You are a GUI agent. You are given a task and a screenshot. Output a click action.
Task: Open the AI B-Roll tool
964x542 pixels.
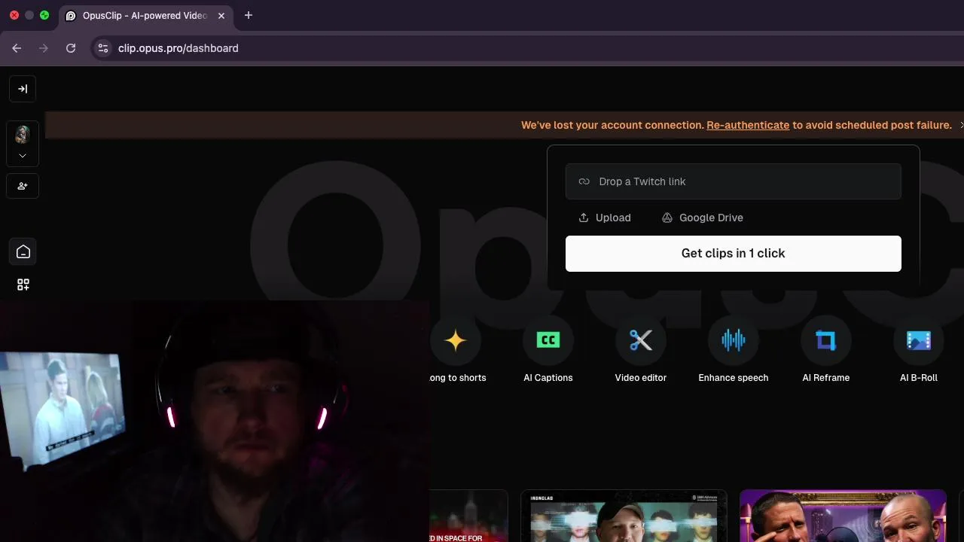(919, 340)
